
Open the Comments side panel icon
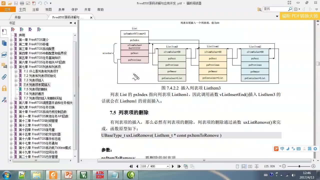click(x=4, y=66)
